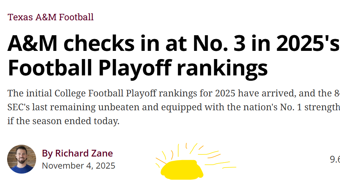The image size is (340, 180).
Task: Click the partially visible 9.6 count
Action: coord(335,159)
